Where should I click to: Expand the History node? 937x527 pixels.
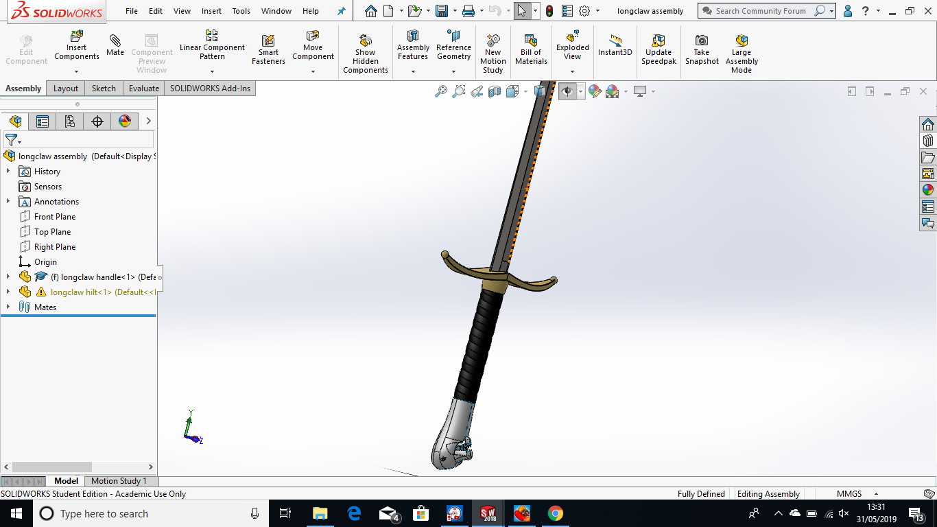click(x=8, y=172)
